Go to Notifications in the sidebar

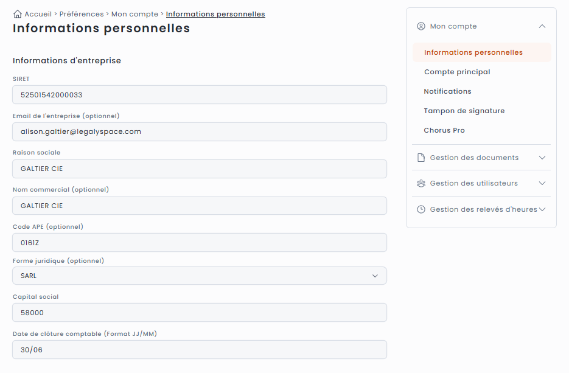point(447,91)
